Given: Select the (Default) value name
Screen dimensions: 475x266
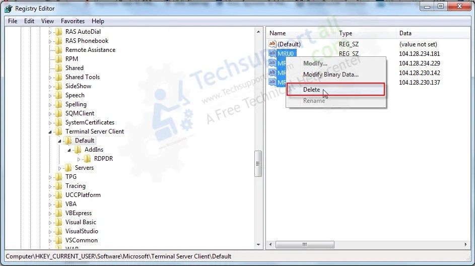Looking at the screenshot, I should [289, 44].
